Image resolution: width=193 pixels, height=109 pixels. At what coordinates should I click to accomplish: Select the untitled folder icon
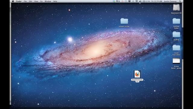[176, 21]
